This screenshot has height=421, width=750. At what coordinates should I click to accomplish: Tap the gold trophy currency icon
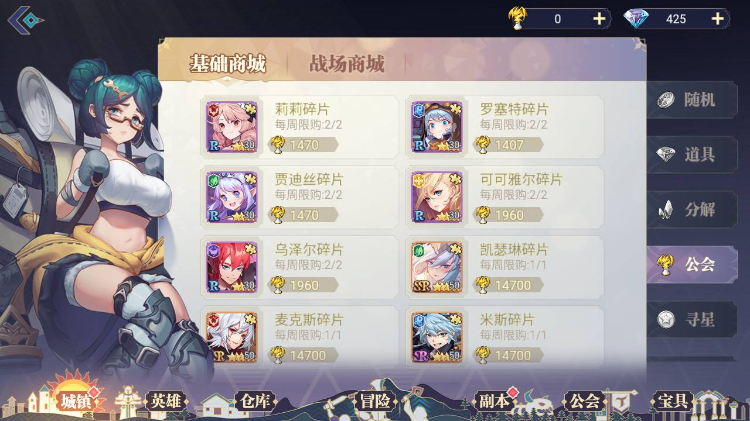coord(518,19)
